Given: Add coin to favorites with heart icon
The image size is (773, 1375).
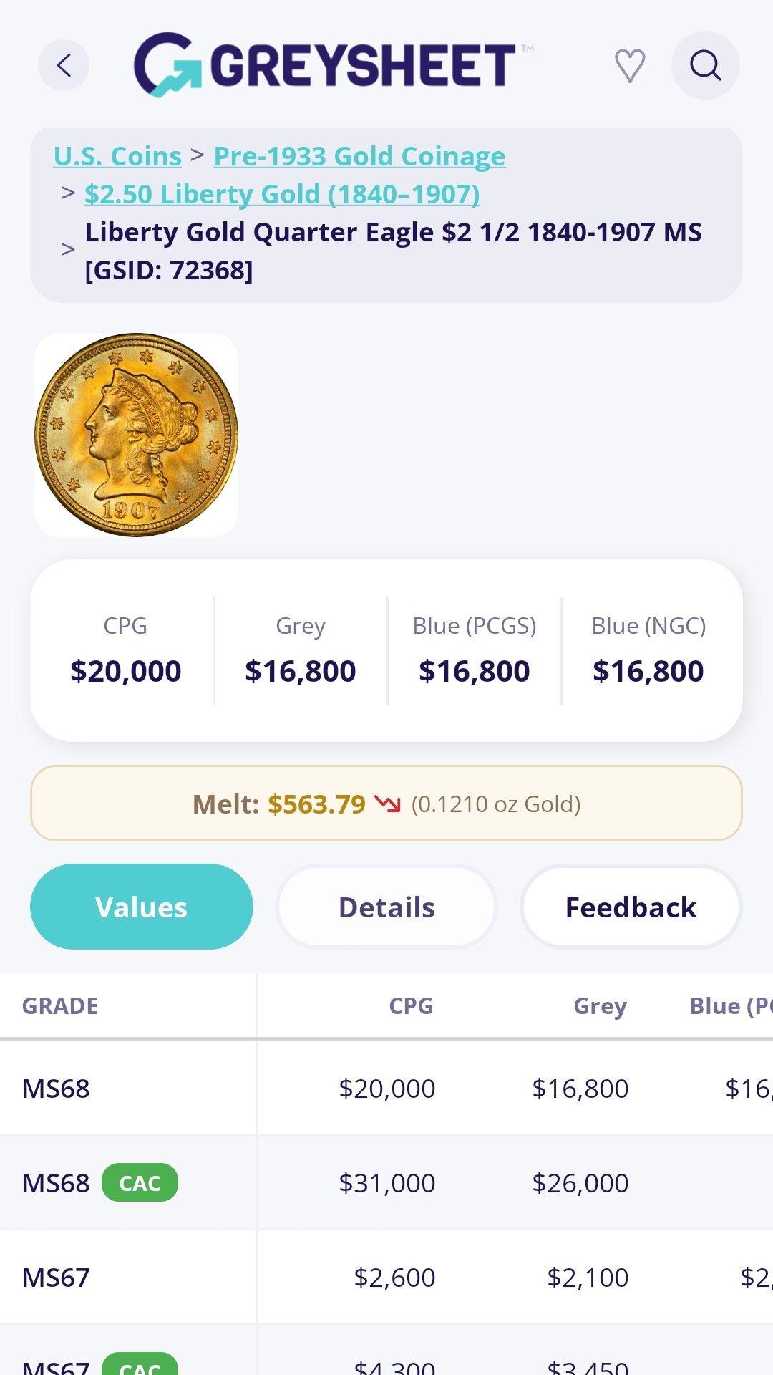Looking at the screenshot, I should point(630,66).
